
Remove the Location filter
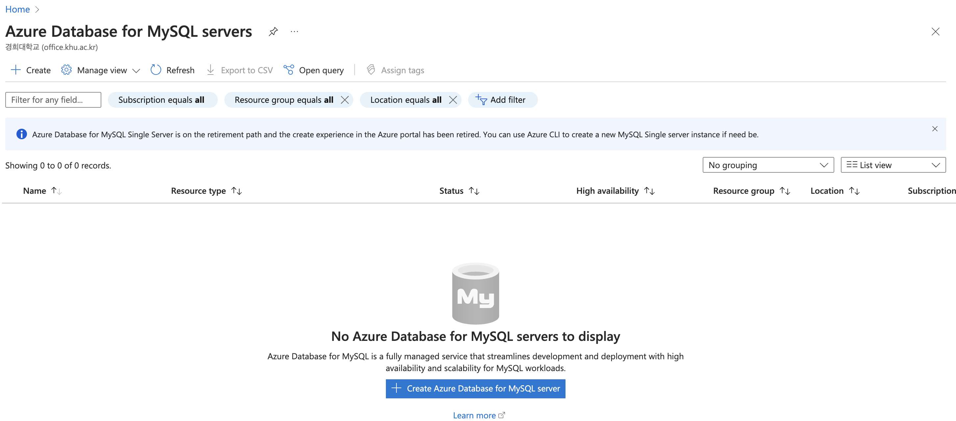click(453, 100)
